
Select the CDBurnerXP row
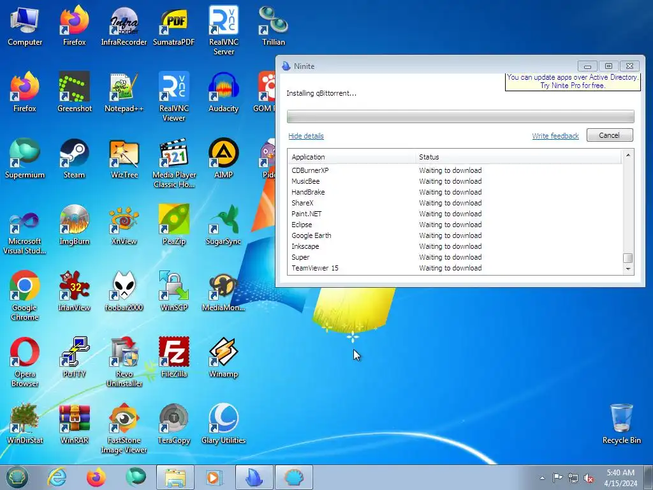pyautogui.click(x=455, y=170)
